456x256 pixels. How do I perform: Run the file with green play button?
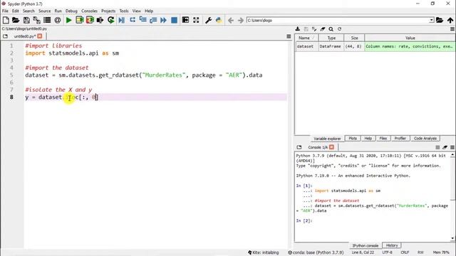coord(68,20)
